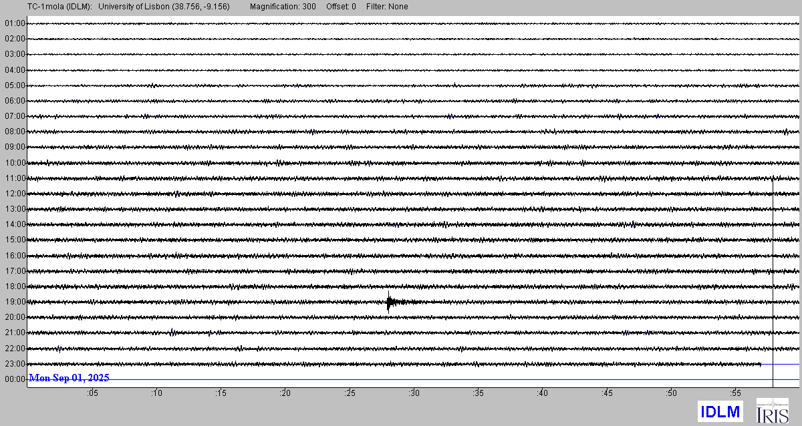The image size is (802, 426).
Task: Click the :55 minute axis label
Action: point(735,394)
